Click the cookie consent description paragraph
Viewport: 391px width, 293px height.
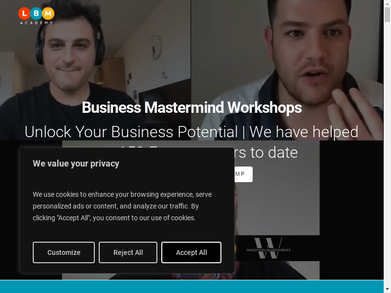point(122,206)
